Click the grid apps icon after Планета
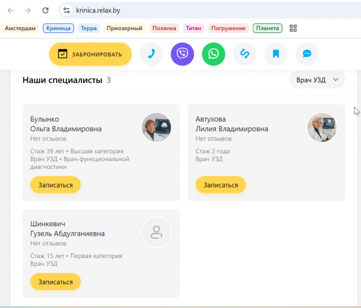Viewport: 361px width, 308px height. [293, 28]
